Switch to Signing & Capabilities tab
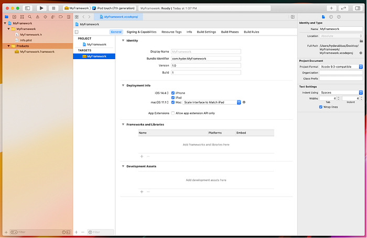 pos(142,32)
